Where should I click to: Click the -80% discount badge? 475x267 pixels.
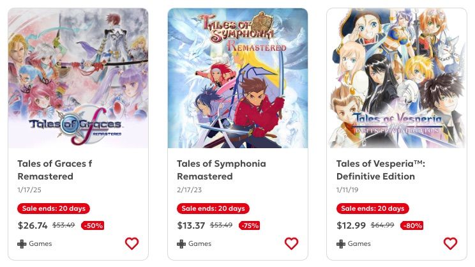pyautogui.click(x=412, y=225)
